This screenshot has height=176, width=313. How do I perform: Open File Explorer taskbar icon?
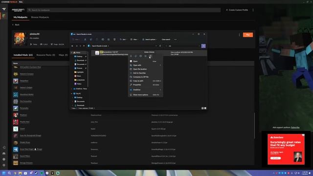pyautogui.click(x=20, y=173)
